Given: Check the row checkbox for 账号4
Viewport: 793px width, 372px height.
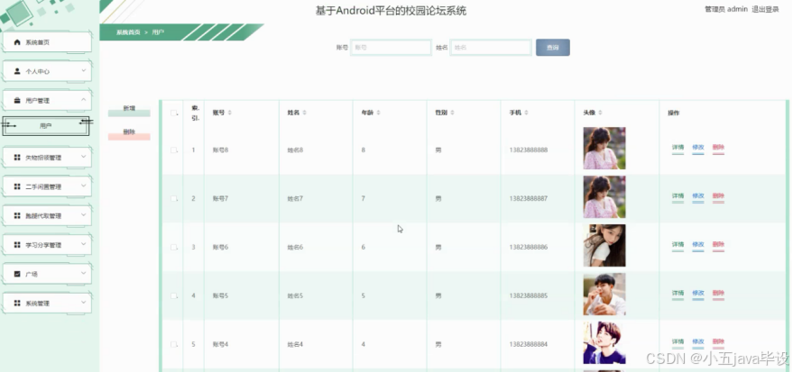Looking at the screenshot, I should pyautogui.click(x=174, y=344).
